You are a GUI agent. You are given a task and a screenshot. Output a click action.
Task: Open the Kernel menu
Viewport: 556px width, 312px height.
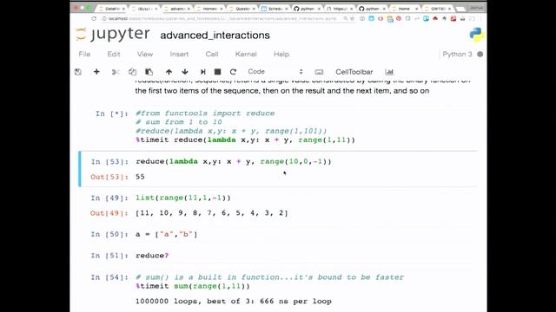(x=246, y=54)
